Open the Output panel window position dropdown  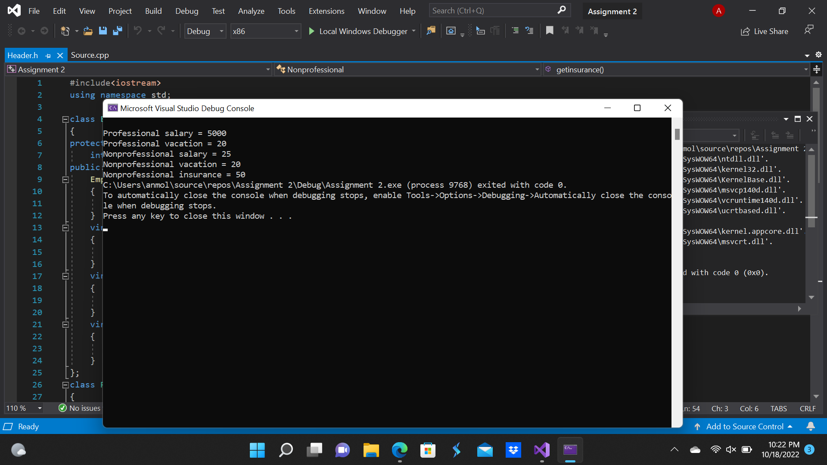coord(786,119)
